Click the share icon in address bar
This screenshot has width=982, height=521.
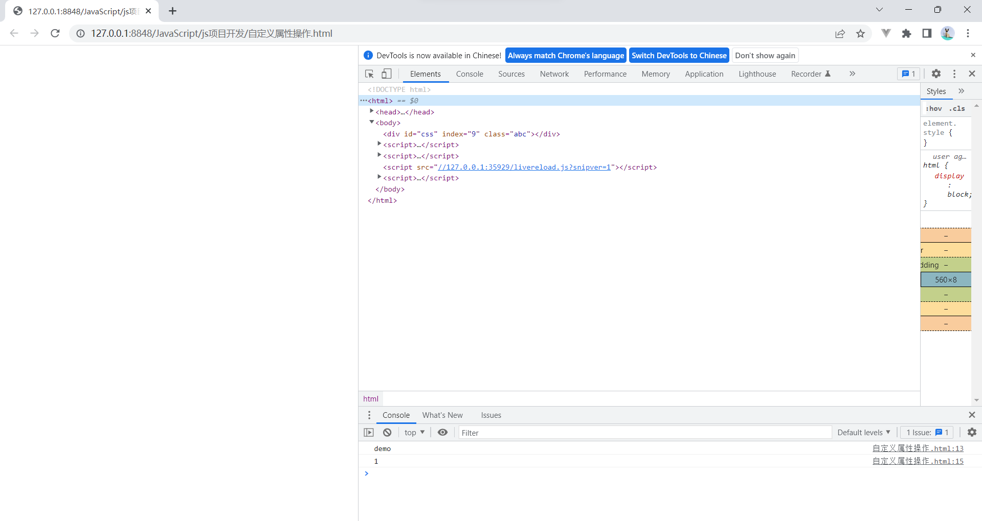coord(840,33)
